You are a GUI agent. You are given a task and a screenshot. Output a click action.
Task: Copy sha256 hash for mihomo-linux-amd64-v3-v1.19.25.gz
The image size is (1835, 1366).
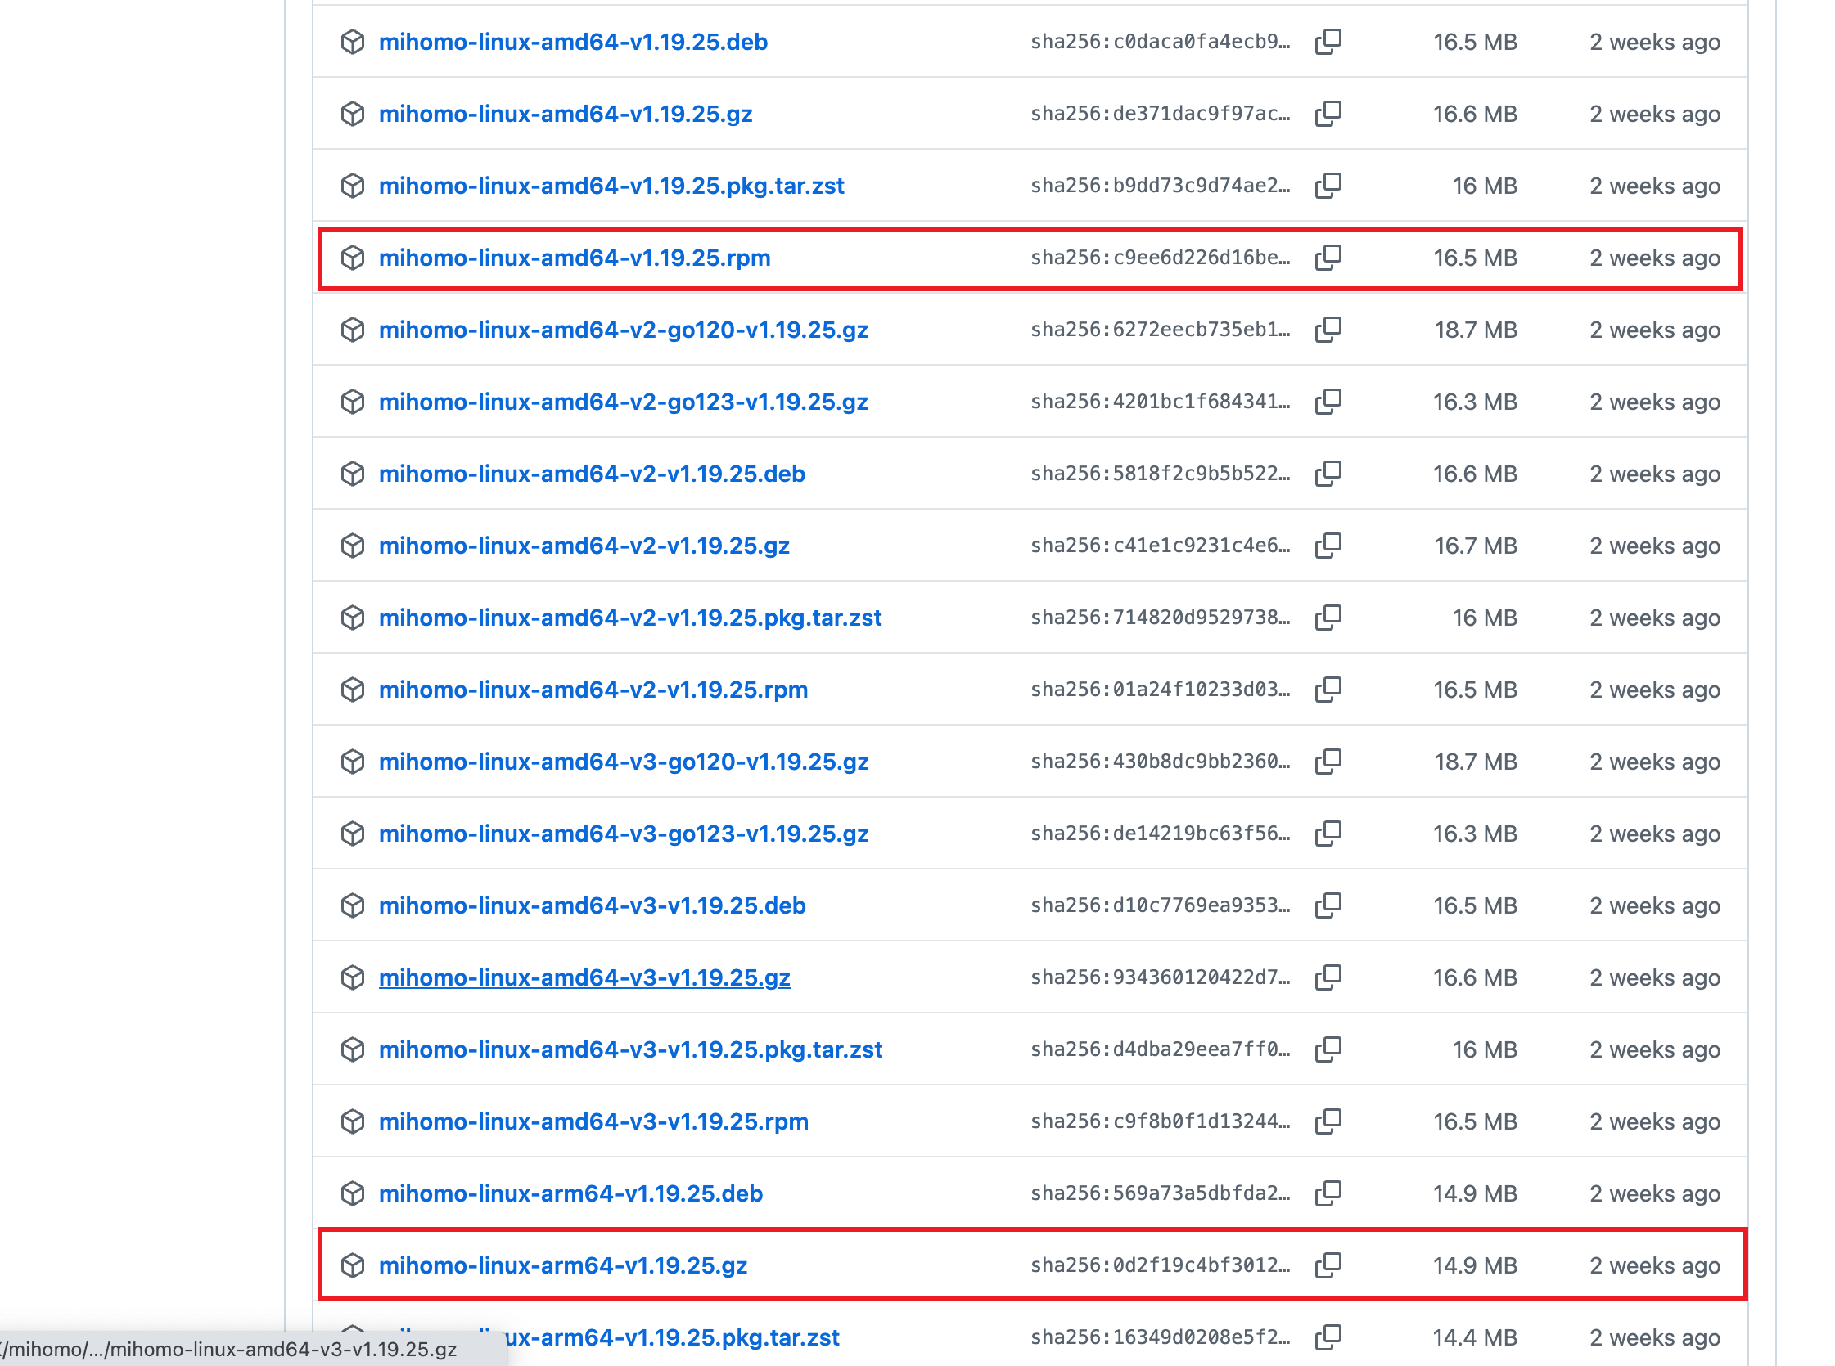point(1328,977)
